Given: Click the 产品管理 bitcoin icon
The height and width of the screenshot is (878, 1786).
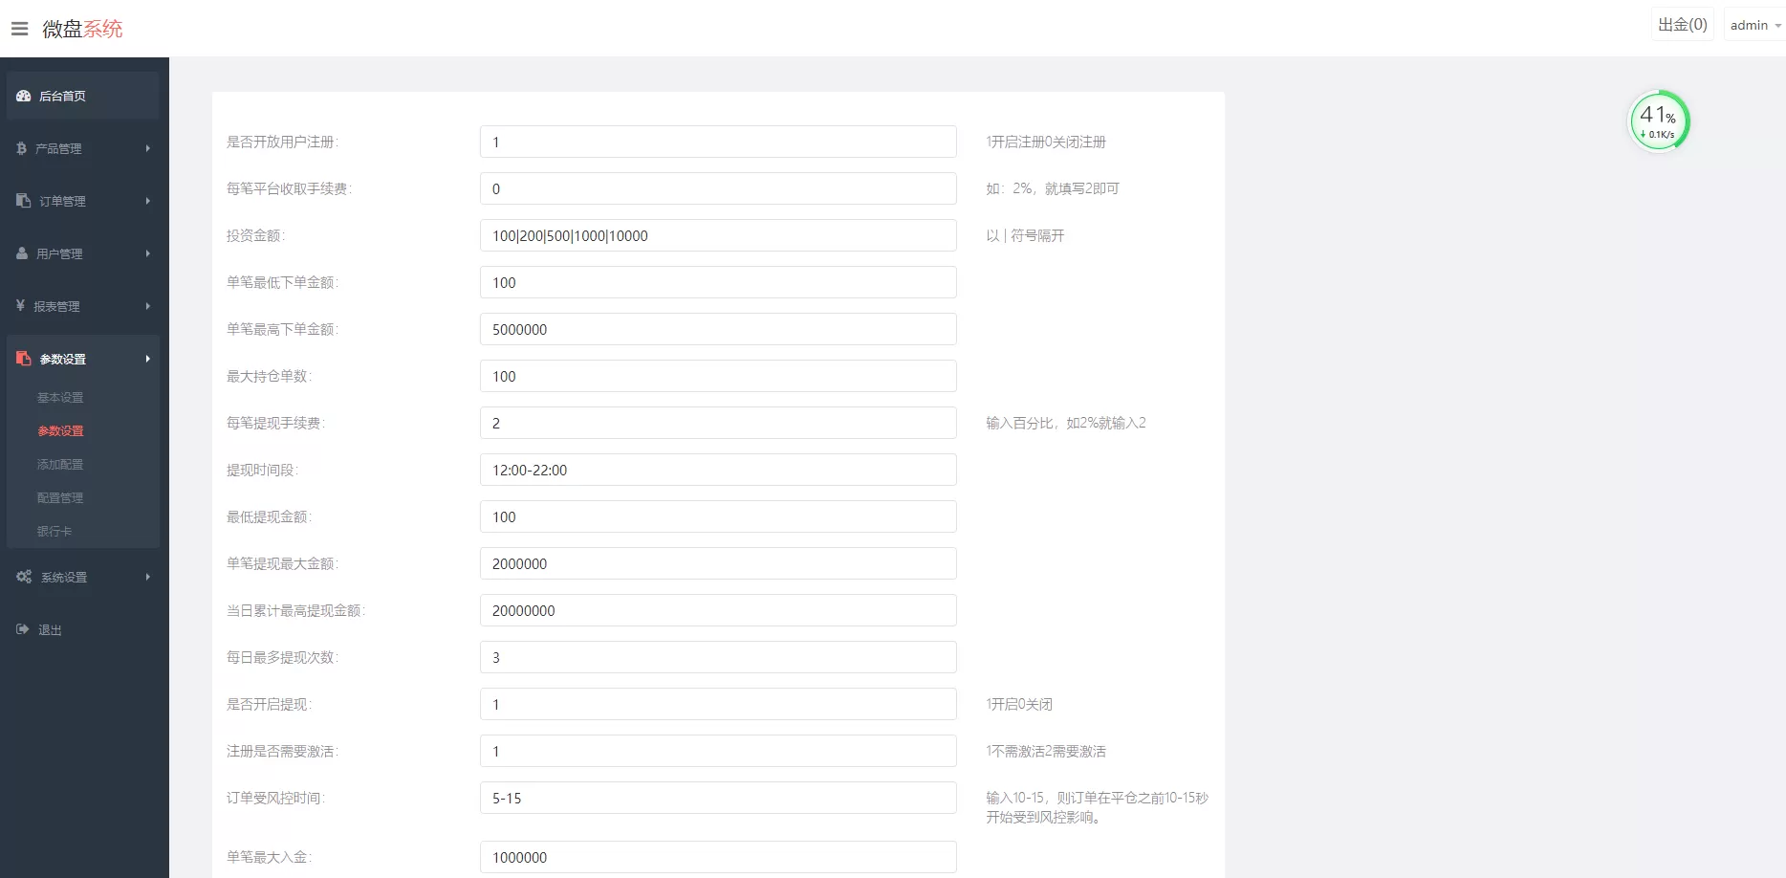Looking at the screenshot, I should pos(21,148).
